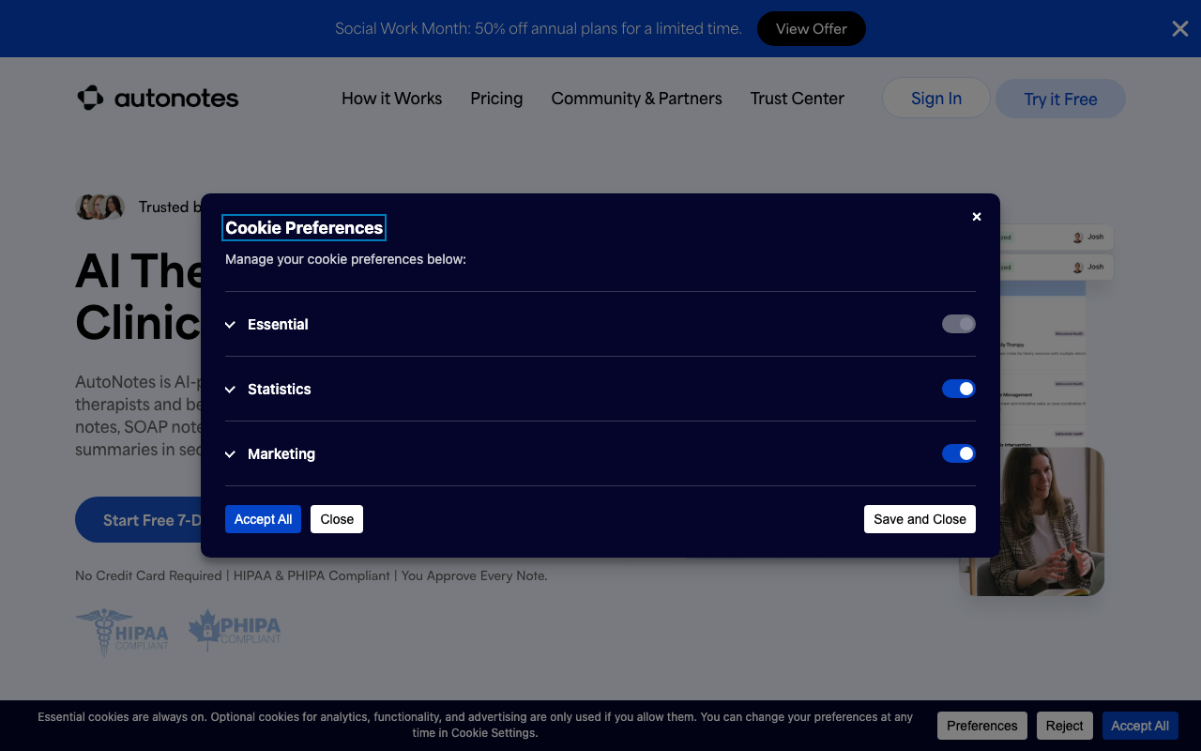
Task: Click the autonotes logo icon
Action: click(x=90, y=98)
